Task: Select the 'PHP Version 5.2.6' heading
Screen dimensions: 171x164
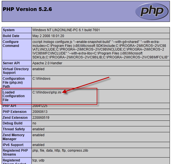Action: click(x=27, y=9)
